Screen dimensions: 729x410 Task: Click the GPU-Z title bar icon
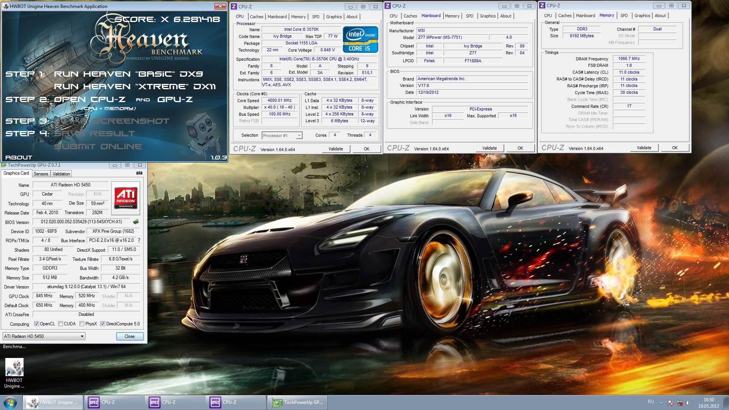coord(4,165)
